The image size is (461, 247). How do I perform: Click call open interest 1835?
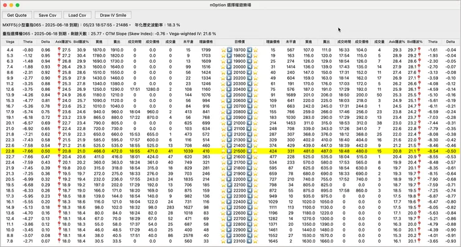[x=188, y=179]
